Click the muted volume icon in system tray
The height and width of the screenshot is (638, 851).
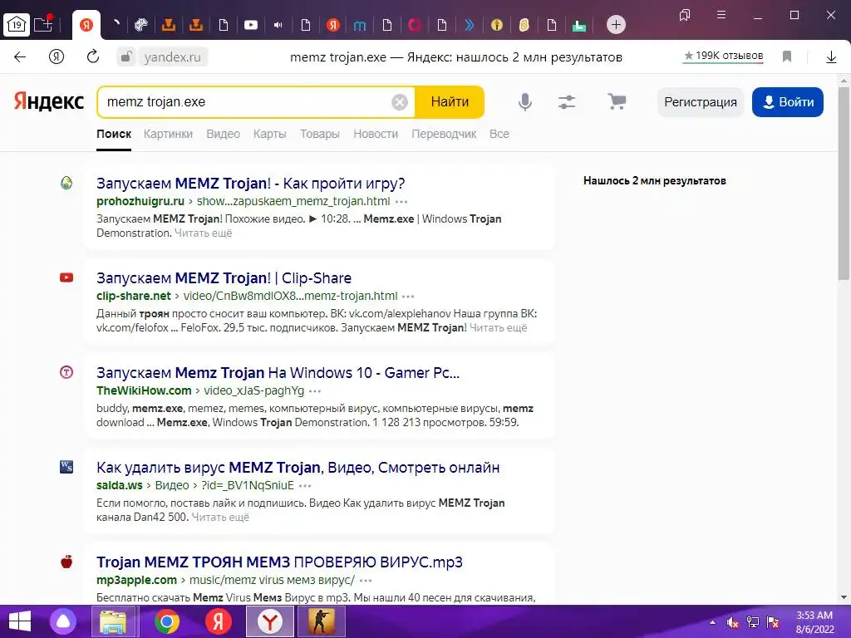tap(733, 622)
